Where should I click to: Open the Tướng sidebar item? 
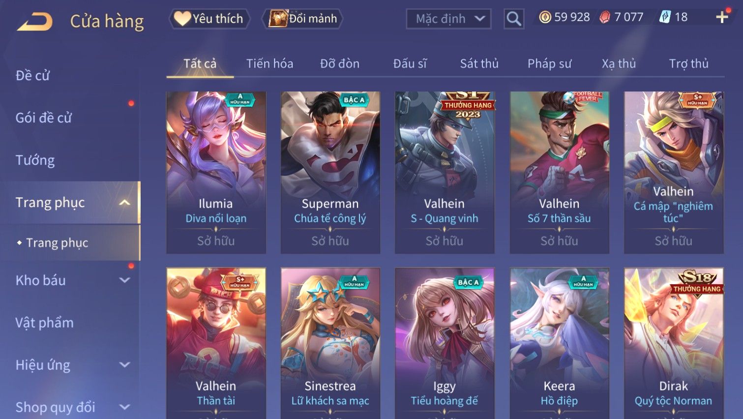35,160
